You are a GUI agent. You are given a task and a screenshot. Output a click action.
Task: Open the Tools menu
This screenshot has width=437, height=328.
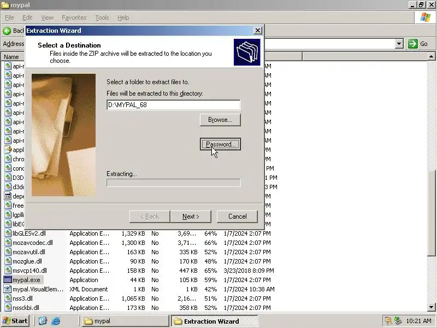102,17
